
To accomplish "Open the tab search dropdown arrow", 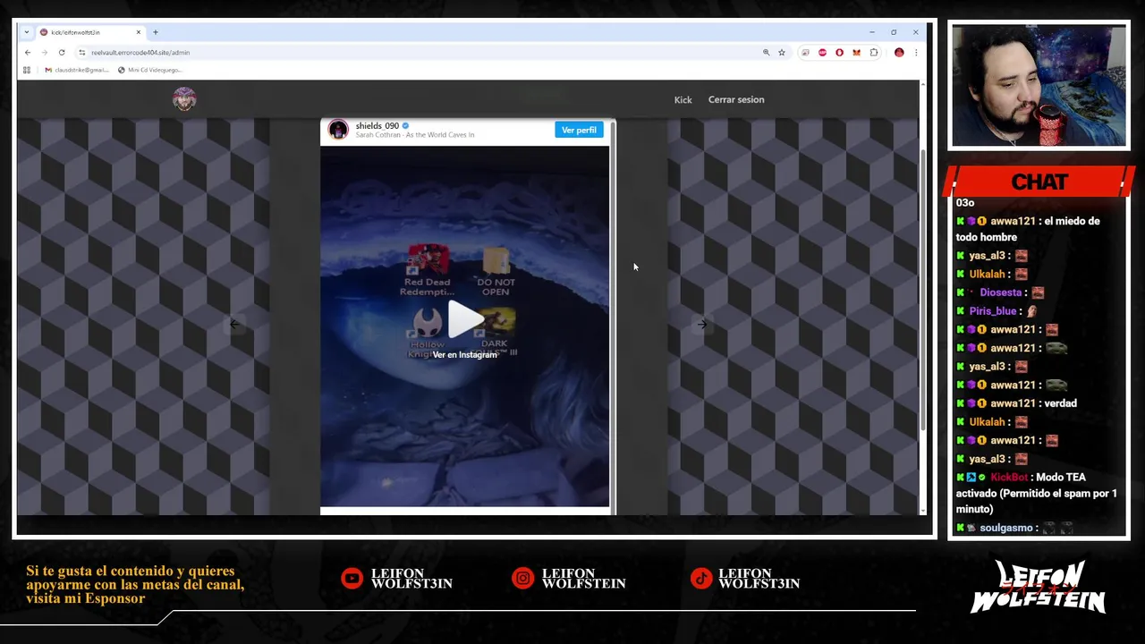I will pos(26,32).
